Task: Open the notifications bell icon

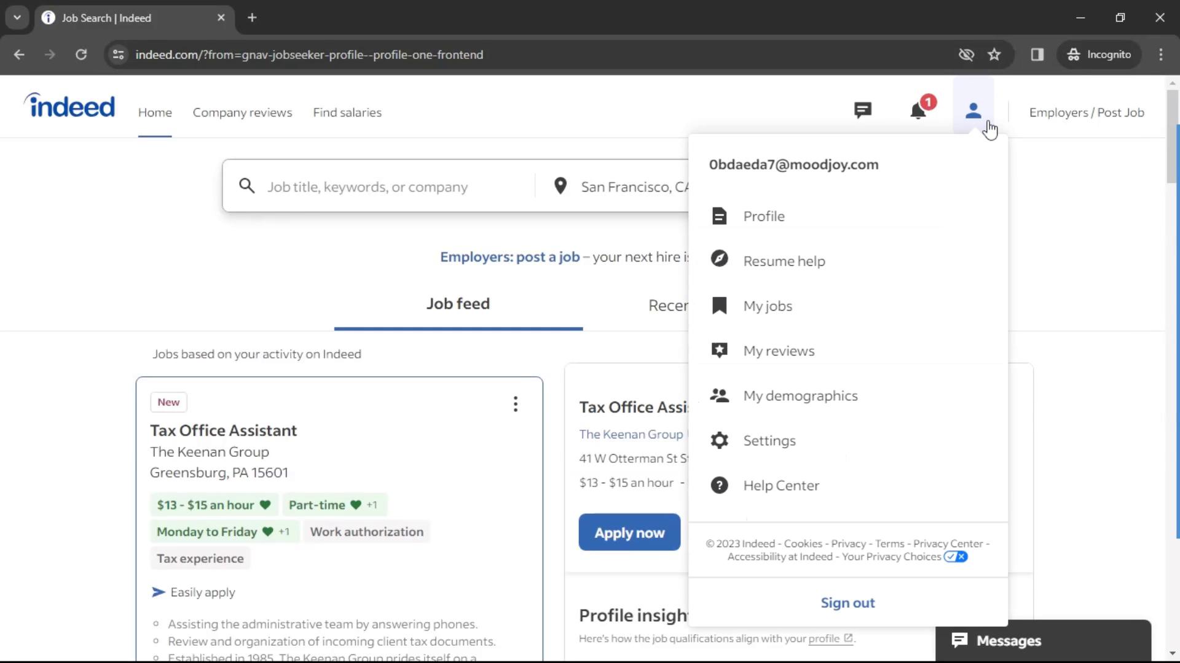Action: [918, 112]
